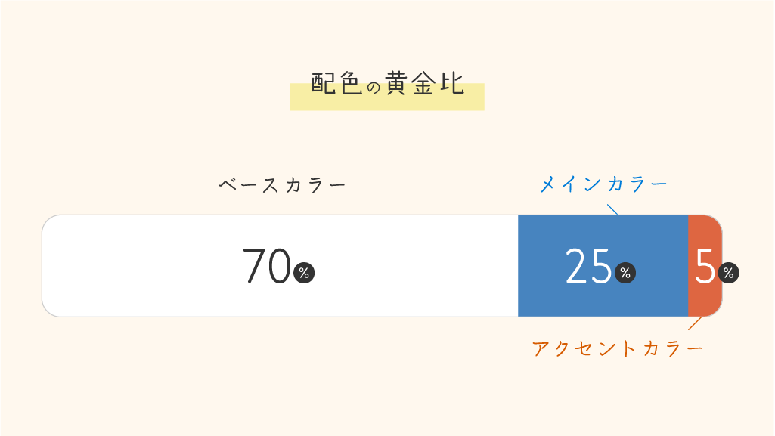Viewport: 775px width, 436px height.
Task: Pick the orange accent color segment
Action: [x=705, y=298]
